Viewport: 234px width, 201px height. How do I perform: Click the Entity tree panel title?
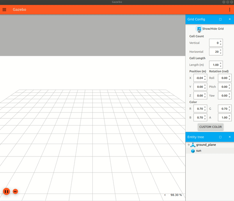click(x=195, y=137)
